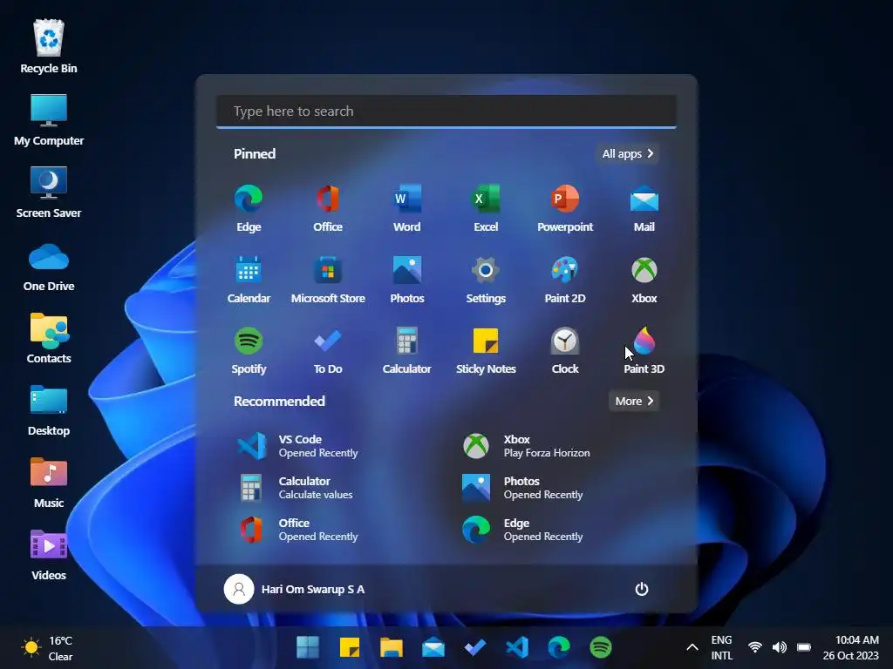The width and height of the screenshot is (893, 669).
Task: Click the Type here to search field
Action: click(446, 111)
